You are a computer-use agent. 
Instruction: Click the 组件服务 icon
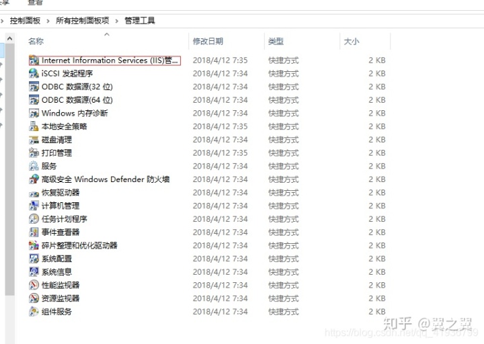click(x=34, y=312)
